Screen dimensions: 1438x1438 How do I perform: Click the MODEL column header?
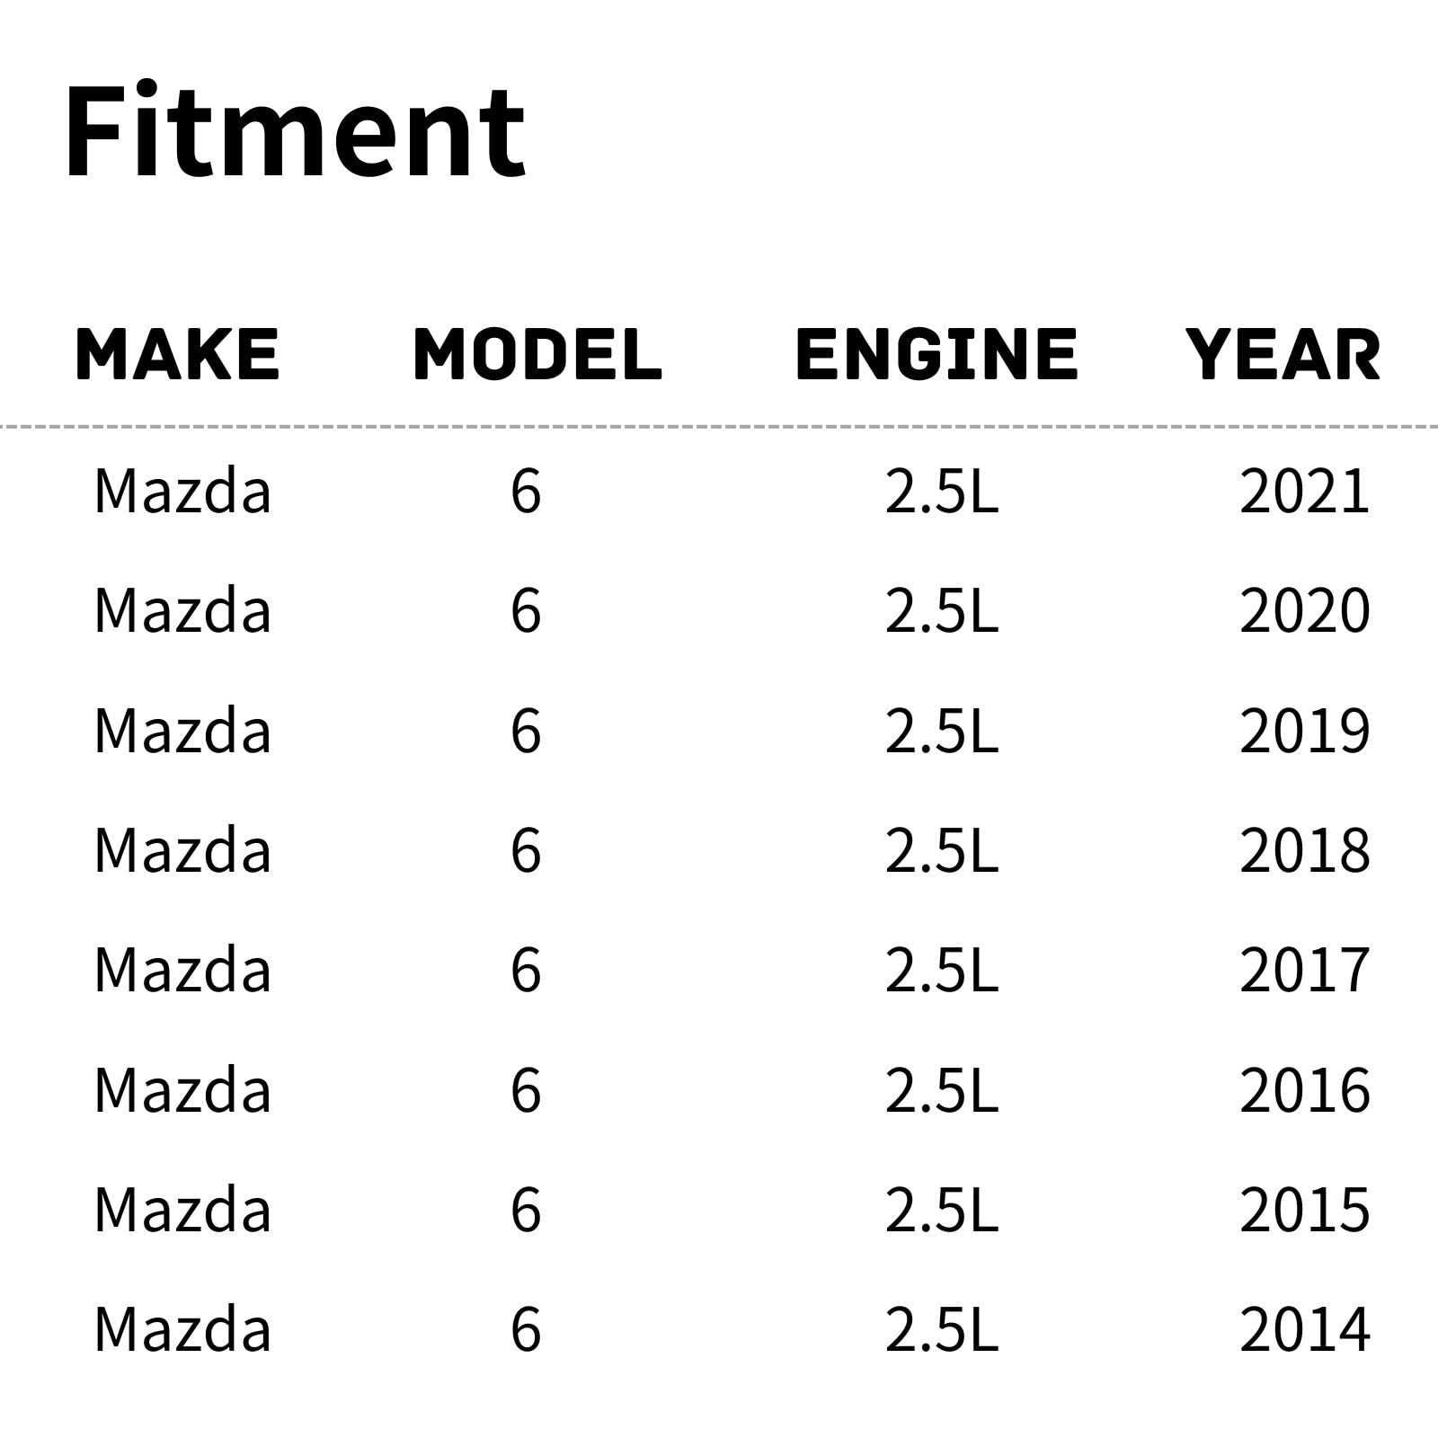pos(537,354)
